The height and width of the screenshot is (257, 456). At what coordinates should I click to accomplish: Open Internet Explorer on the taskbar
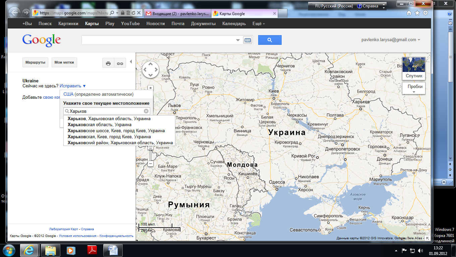point(29,250)
